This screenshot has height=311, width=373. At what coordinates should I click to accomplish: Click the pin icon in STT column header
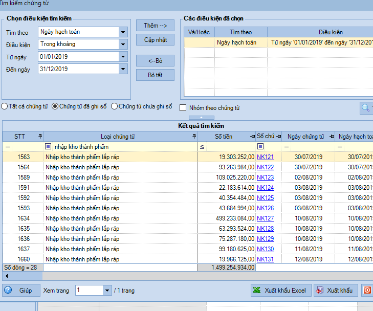[40, 137]
